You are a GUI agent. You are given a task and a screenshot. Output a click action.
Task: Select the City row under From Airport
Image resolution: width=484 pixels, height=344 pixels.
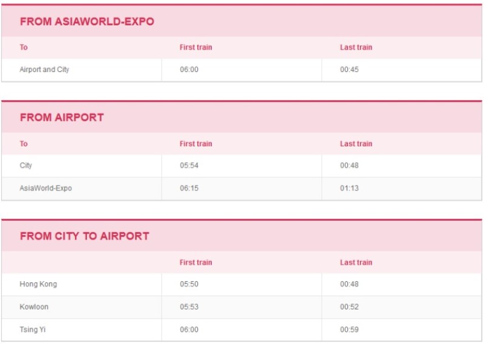click(x=241, y=166)
